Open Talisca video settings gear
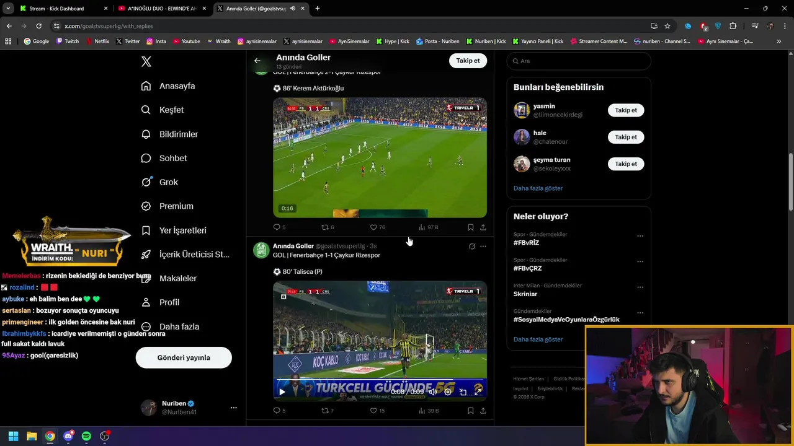The height and width of the screenshot is (446, 794). (448, 391)
